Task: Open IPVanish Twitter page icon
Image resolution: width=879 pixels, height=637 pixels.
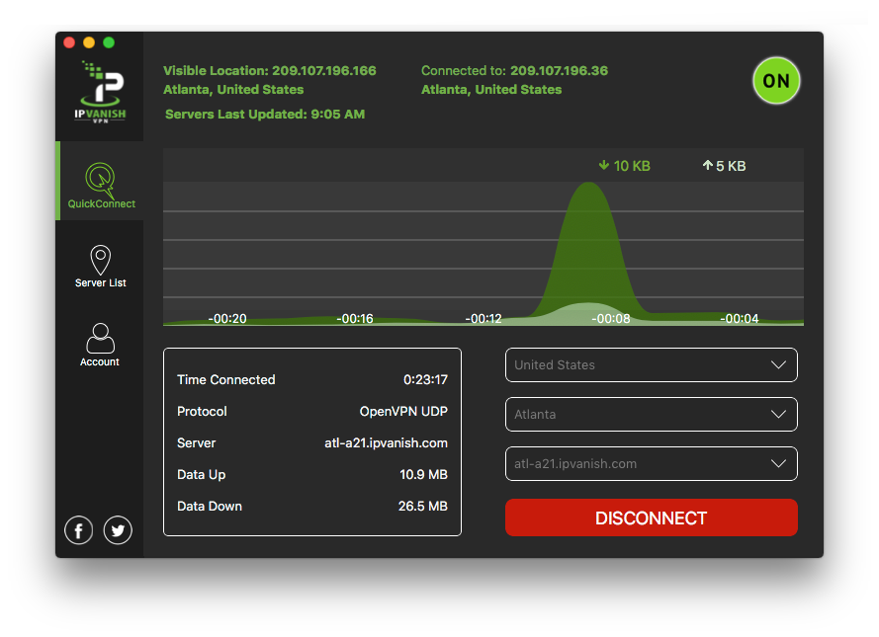Action: click(x=118, y=530)
